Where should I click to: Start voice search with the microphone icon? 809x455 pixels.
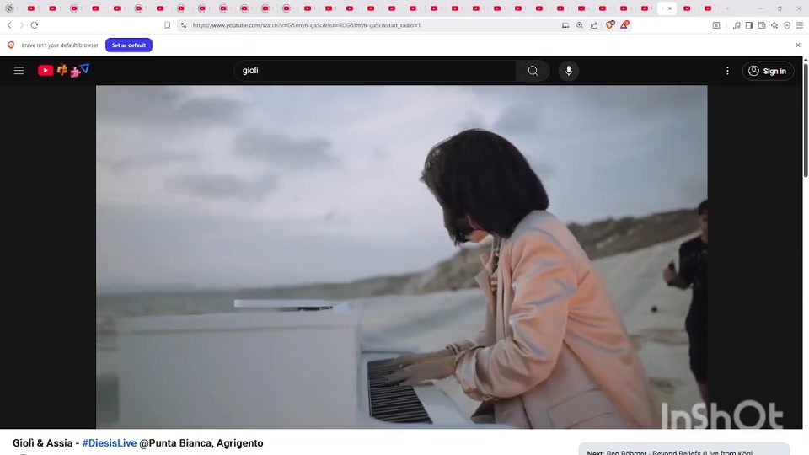[x=569, y=71]
